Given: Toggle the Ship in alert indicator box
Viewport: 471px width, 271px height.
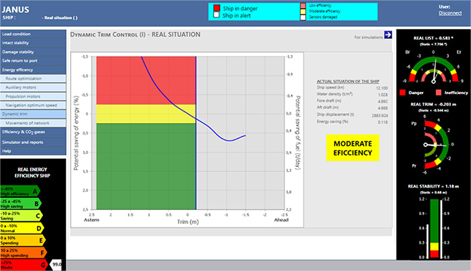Looking at the screenshot, I should tap(217, 15).
